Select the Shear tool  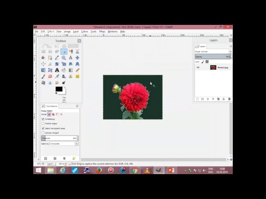(70, 64)
